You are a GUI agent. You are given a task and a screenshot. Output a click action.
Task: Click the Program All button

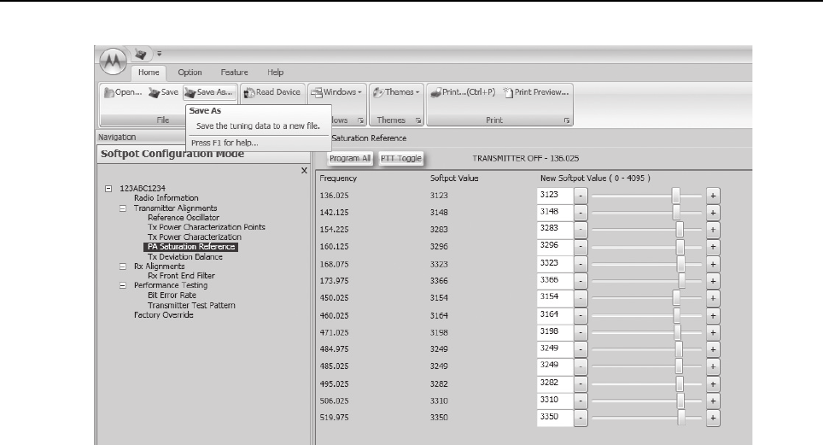[x=349, y=158]
